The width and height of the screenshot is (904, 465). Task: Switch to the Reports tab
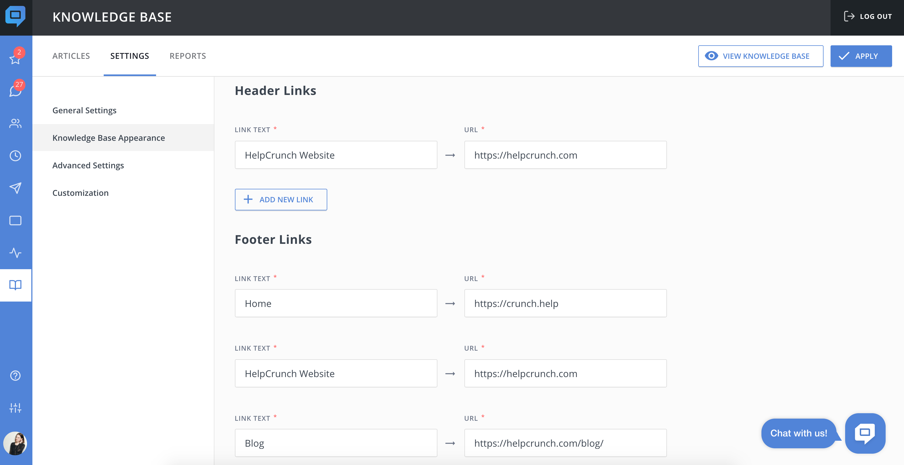(x=188, y=56)
